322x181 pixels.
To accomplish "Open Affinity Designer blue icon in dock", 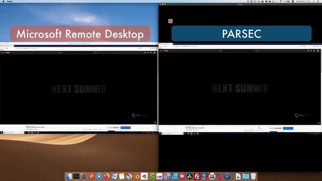I will (x=175, y=176).
